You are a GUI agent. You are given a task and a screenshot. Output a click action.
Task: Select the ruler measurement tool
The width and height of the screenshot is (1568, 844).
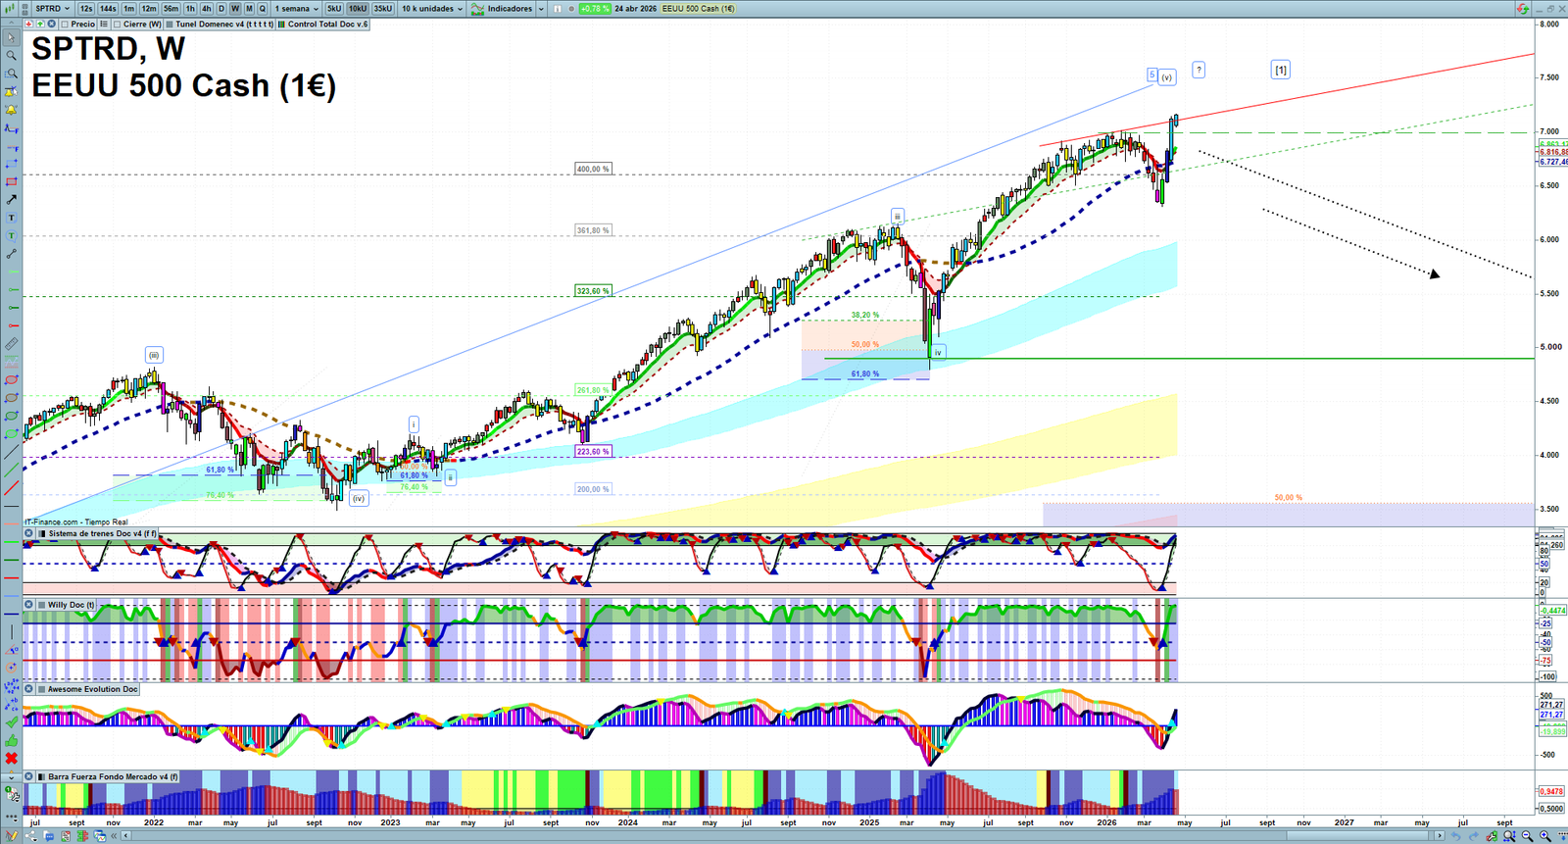coord(11,344)
